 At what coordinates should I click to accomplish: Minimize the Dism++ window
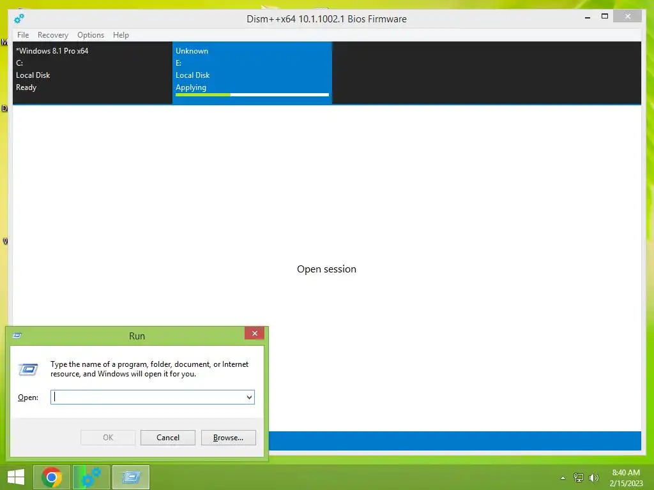(x=588, y=17)
